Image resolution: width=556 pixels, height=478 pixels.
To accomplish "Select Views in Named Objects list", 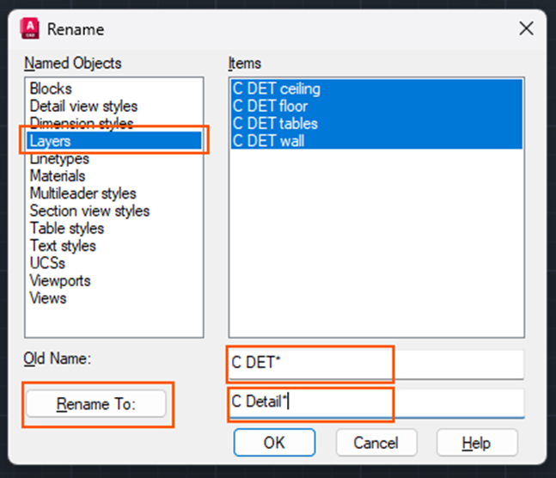I will click(x=48, y=298).
